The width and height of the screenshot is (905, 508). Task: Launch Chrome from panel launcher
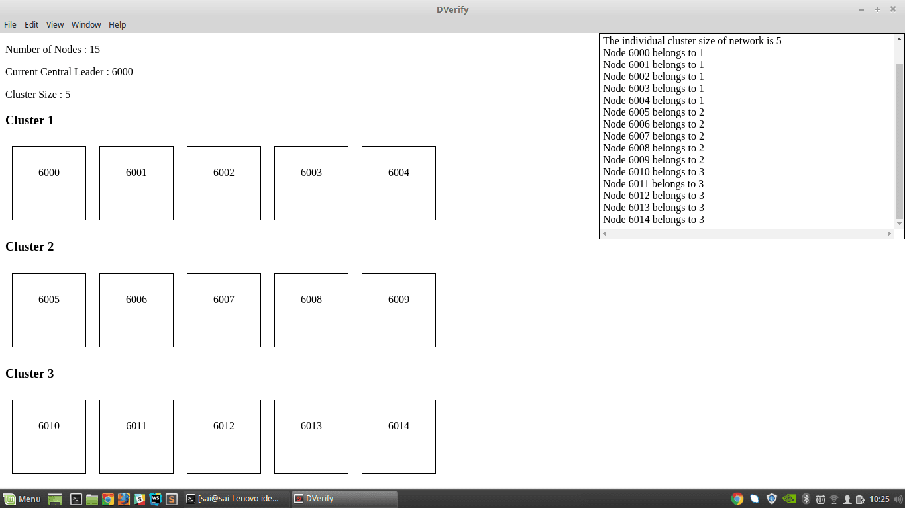pos(108,499)
